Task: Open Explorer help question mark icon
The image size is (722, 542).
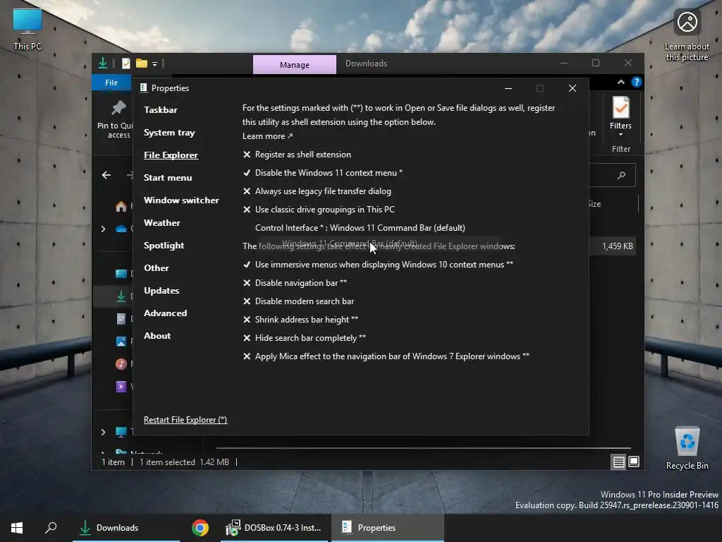Action: 637,82
